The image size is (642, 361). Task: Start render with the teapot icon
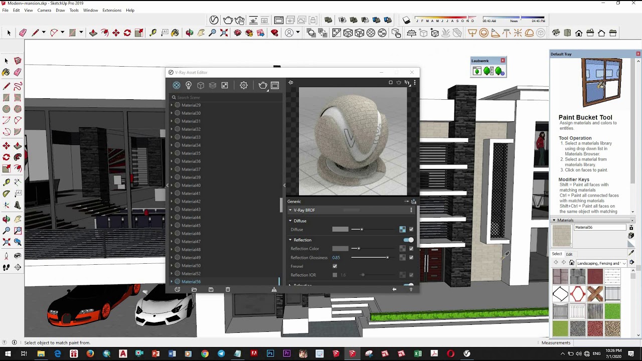pyautogui.click(x=263, y=85)
